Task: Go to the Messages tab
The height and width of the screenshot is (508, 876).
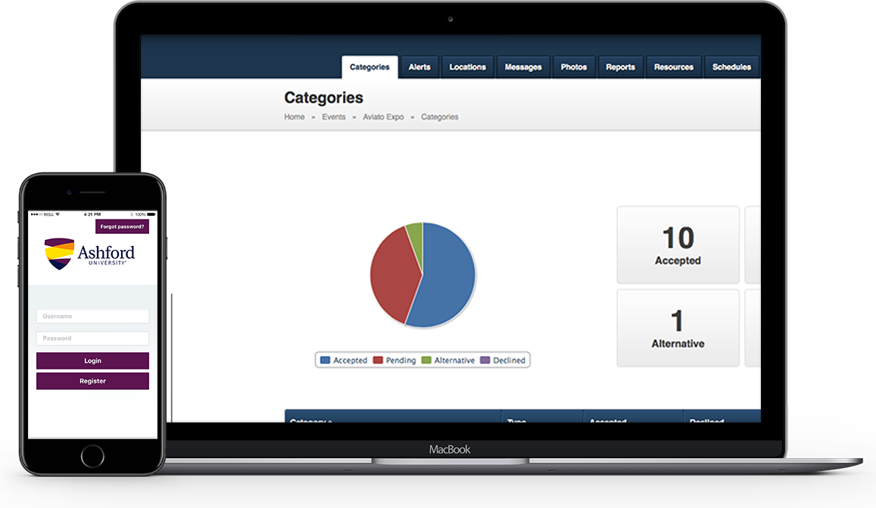Action: [523, 67]
